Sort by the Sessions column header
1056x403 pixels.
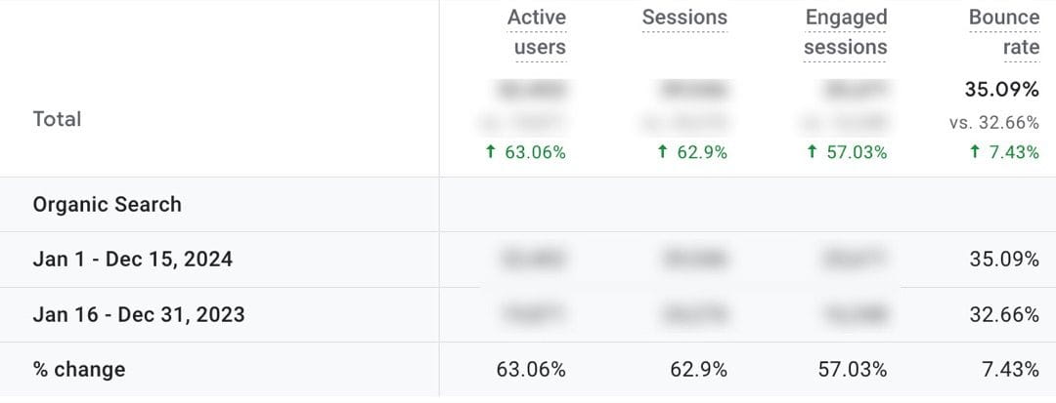(x=684, y=18)
